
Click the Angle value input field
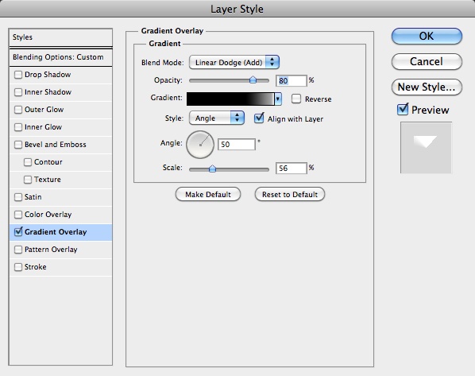237,145
